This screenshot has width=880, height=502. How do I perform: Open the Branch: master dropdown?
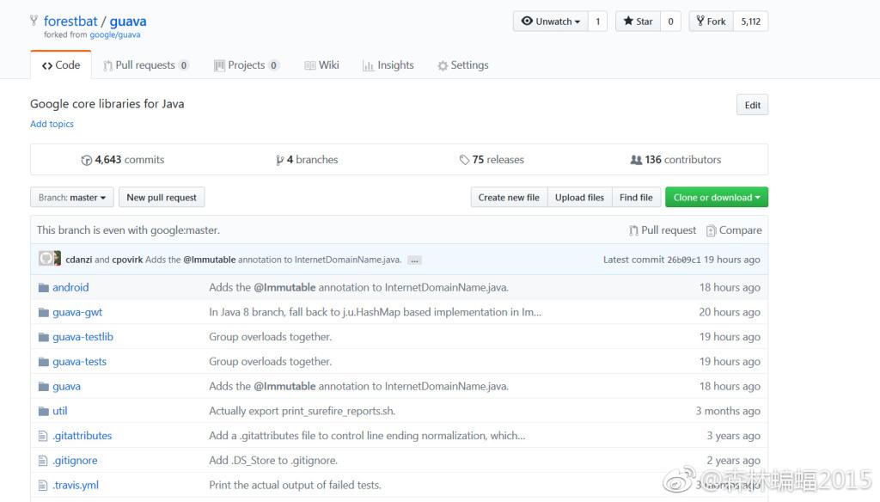tap(72, 198)
